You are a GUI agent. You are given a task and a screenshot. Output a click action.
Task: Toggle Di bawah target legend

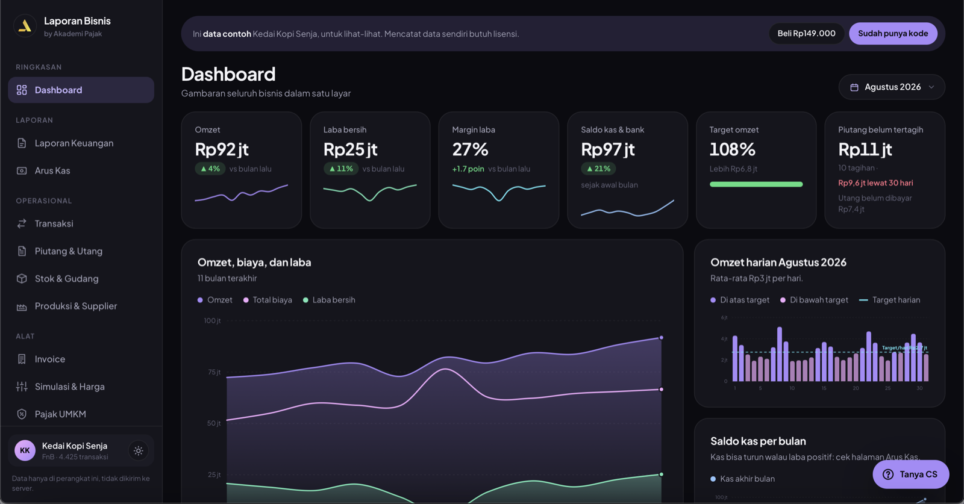pyautogui.click(x=814, y=300)
